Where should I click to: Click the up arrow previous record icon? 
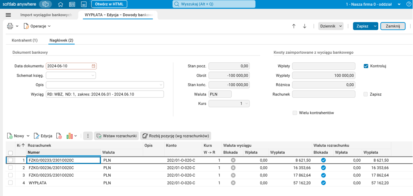pyautogui.click(x=294, y=26)
